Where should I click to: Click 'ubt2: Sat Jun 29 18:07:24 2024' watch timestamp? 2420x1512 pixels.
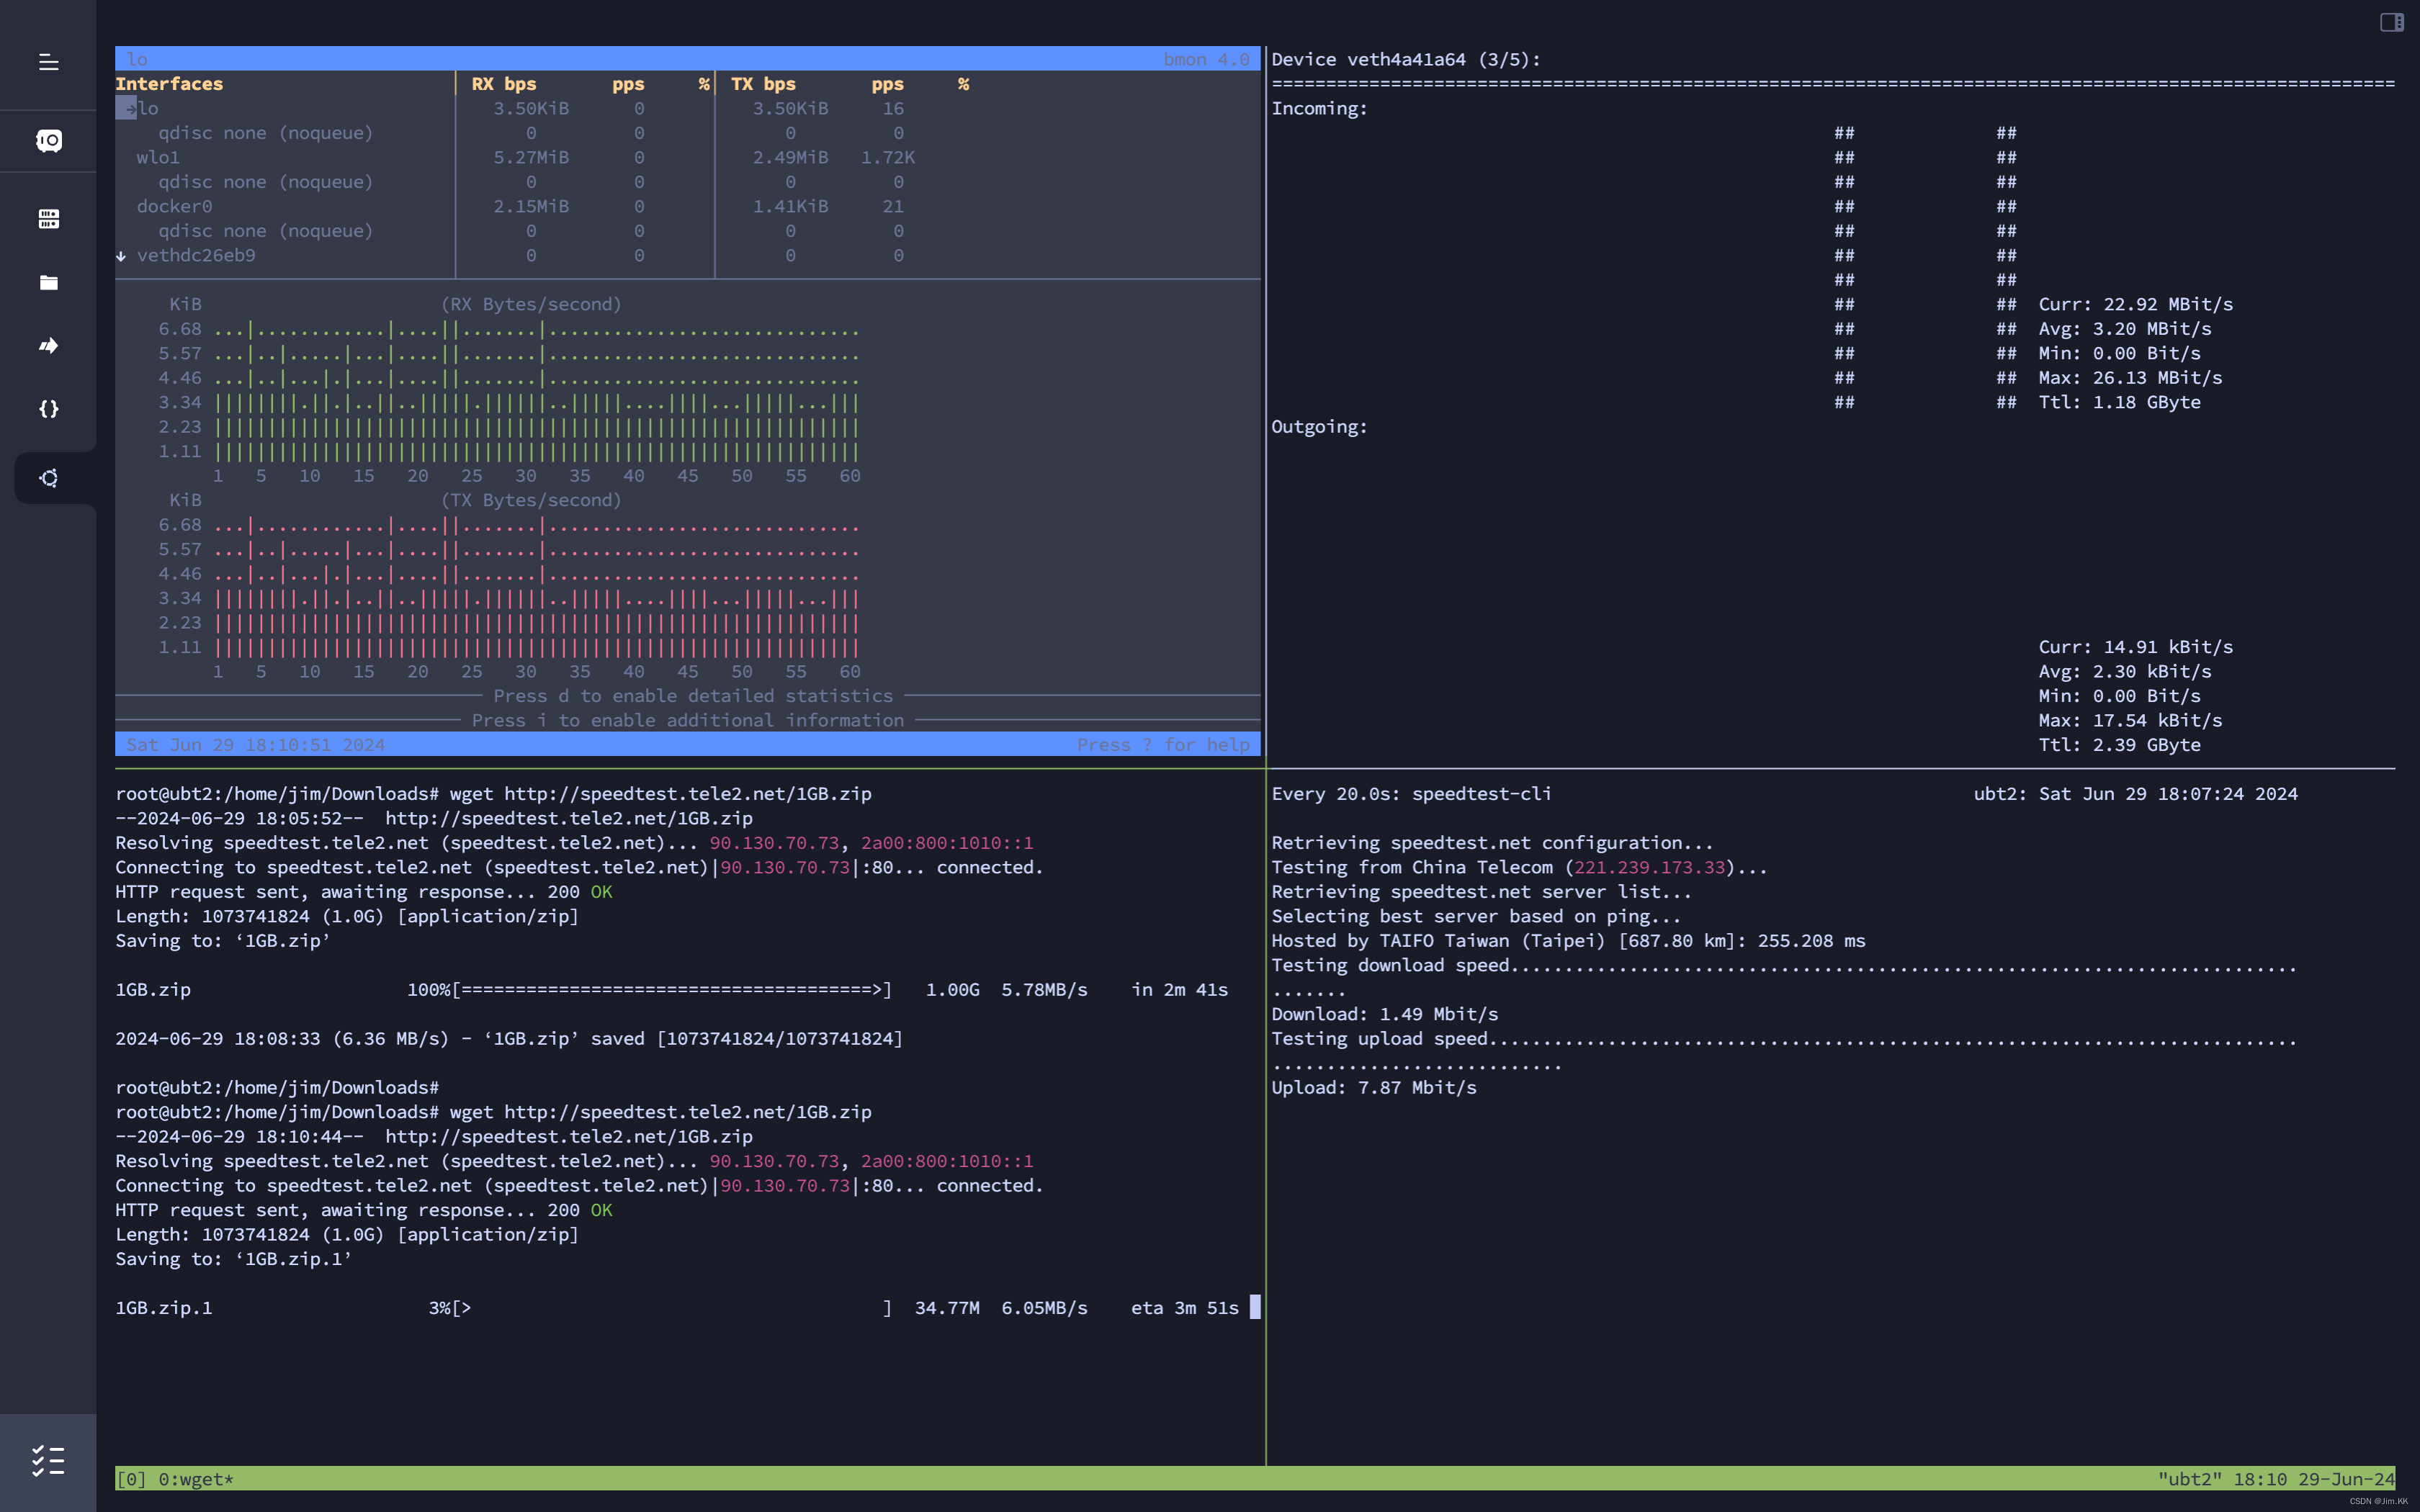[2135, 794]
